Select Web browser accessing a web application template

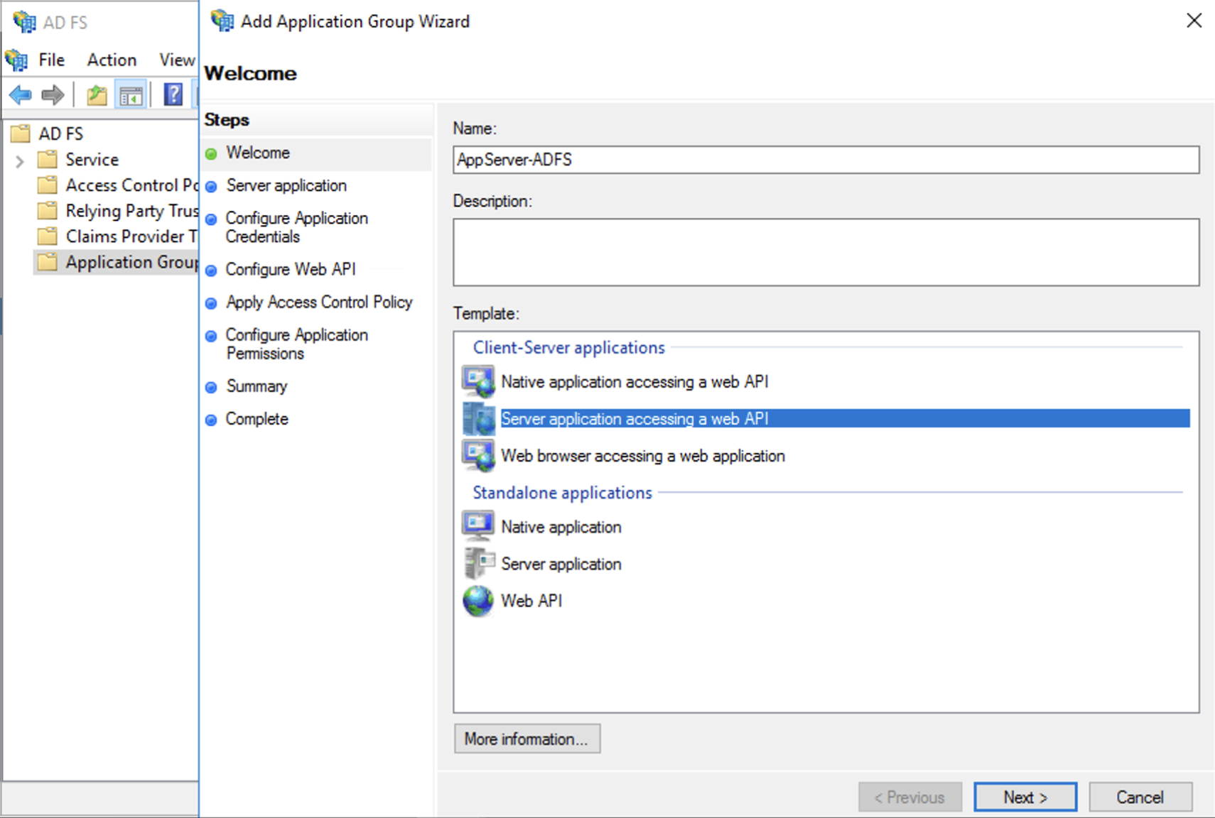tap(643, 455)
